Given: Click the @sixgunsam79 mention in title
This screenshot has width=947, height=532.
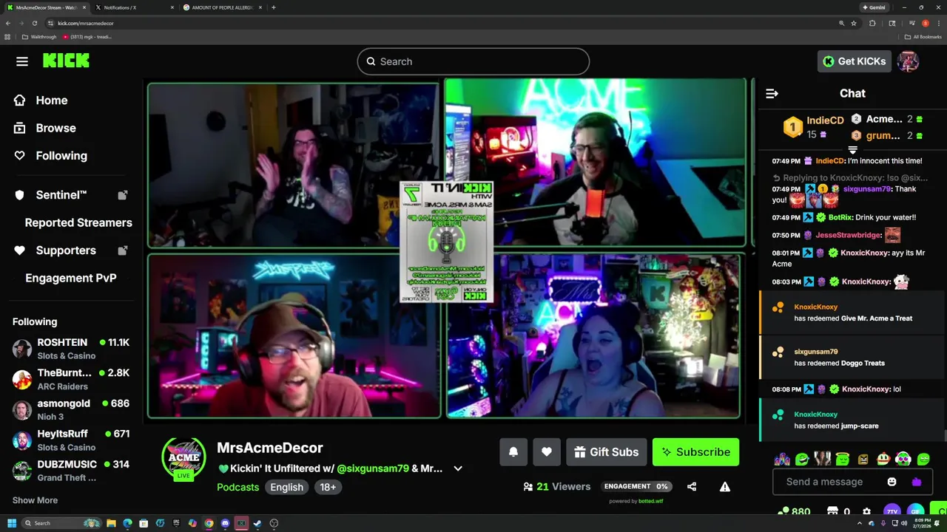Looking at the screenshot, I should click(373, 468).
